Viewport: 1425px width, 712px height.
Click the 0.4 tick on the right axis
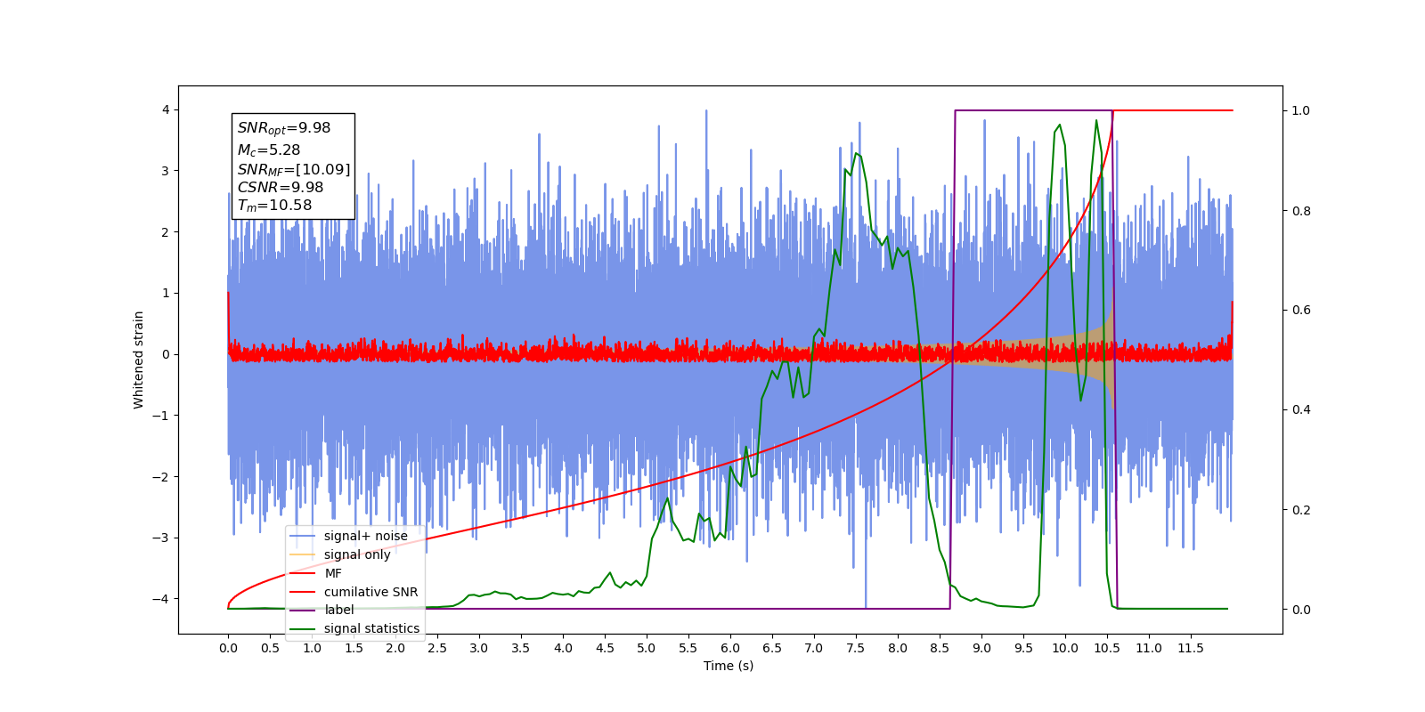pos(1301,410)
